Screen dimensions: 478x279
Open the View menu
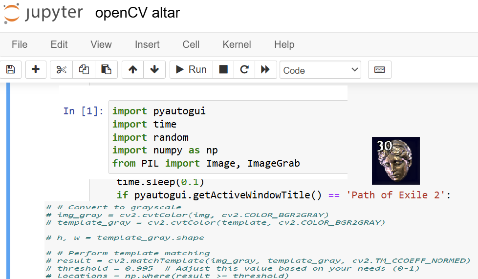click(101, 44)
